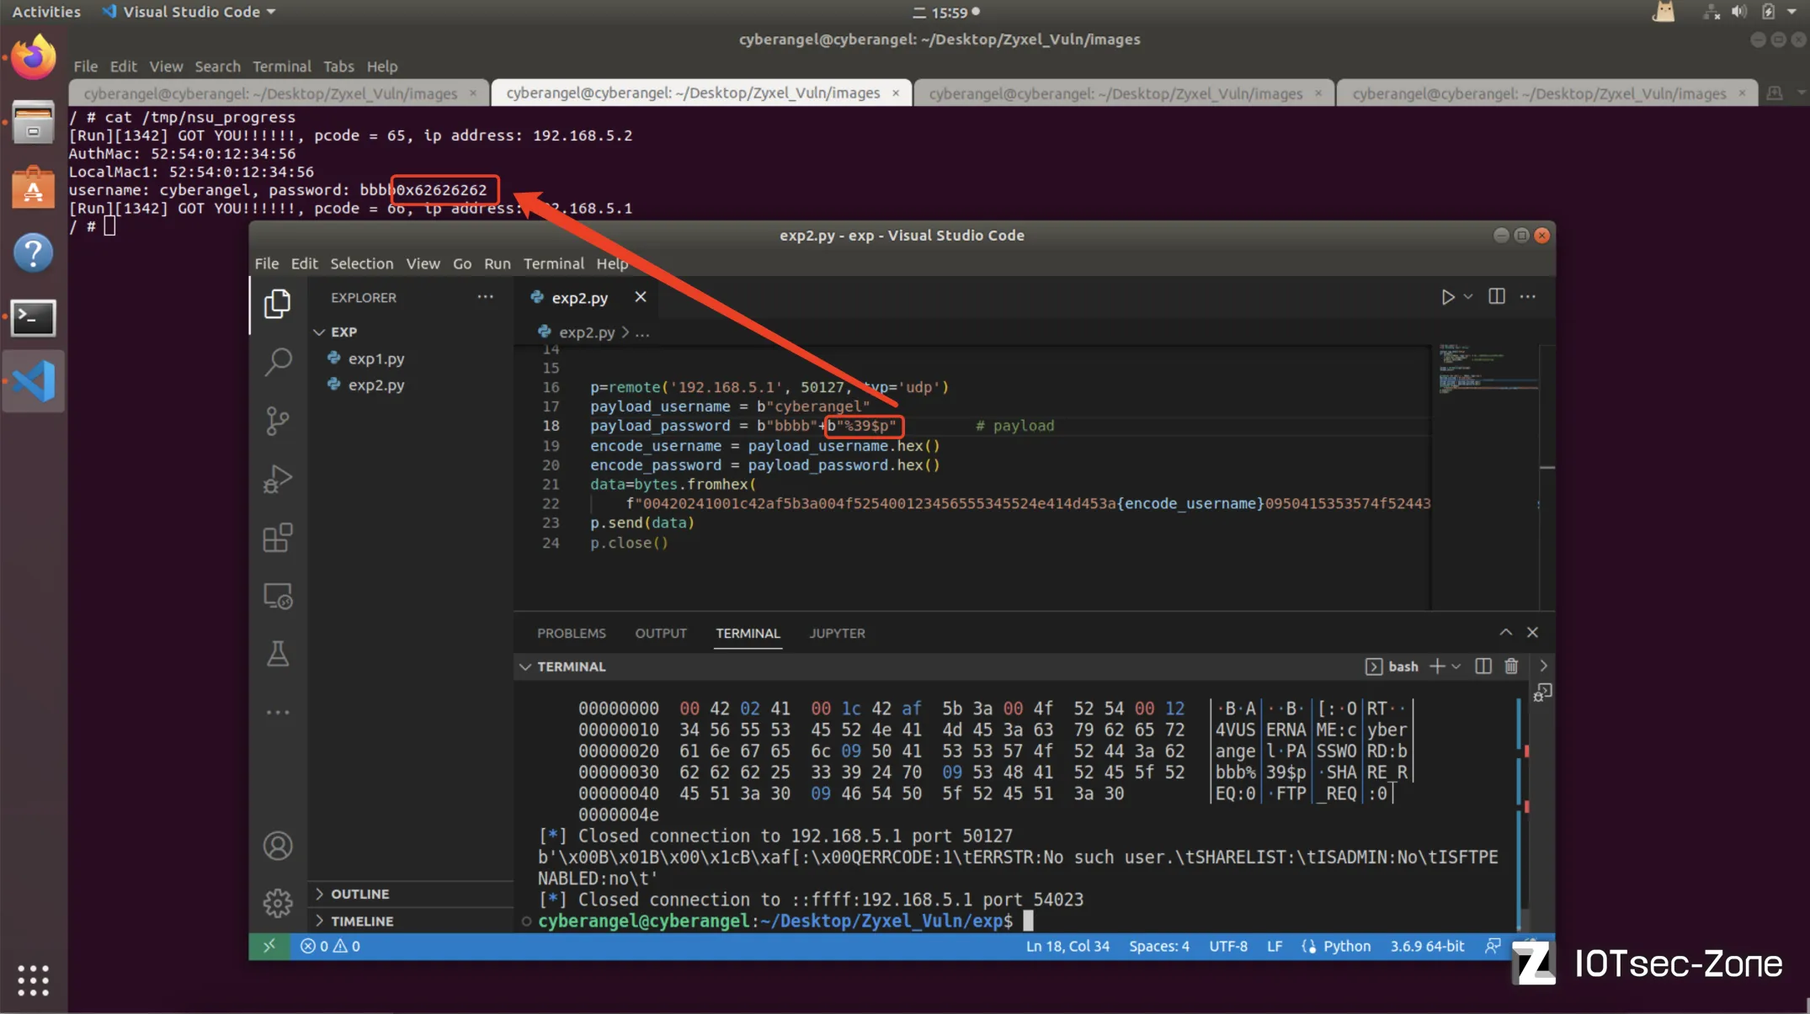Select exp2.py in the Explorer tree
This screenshot has height=1014, width=1810.
375,385
